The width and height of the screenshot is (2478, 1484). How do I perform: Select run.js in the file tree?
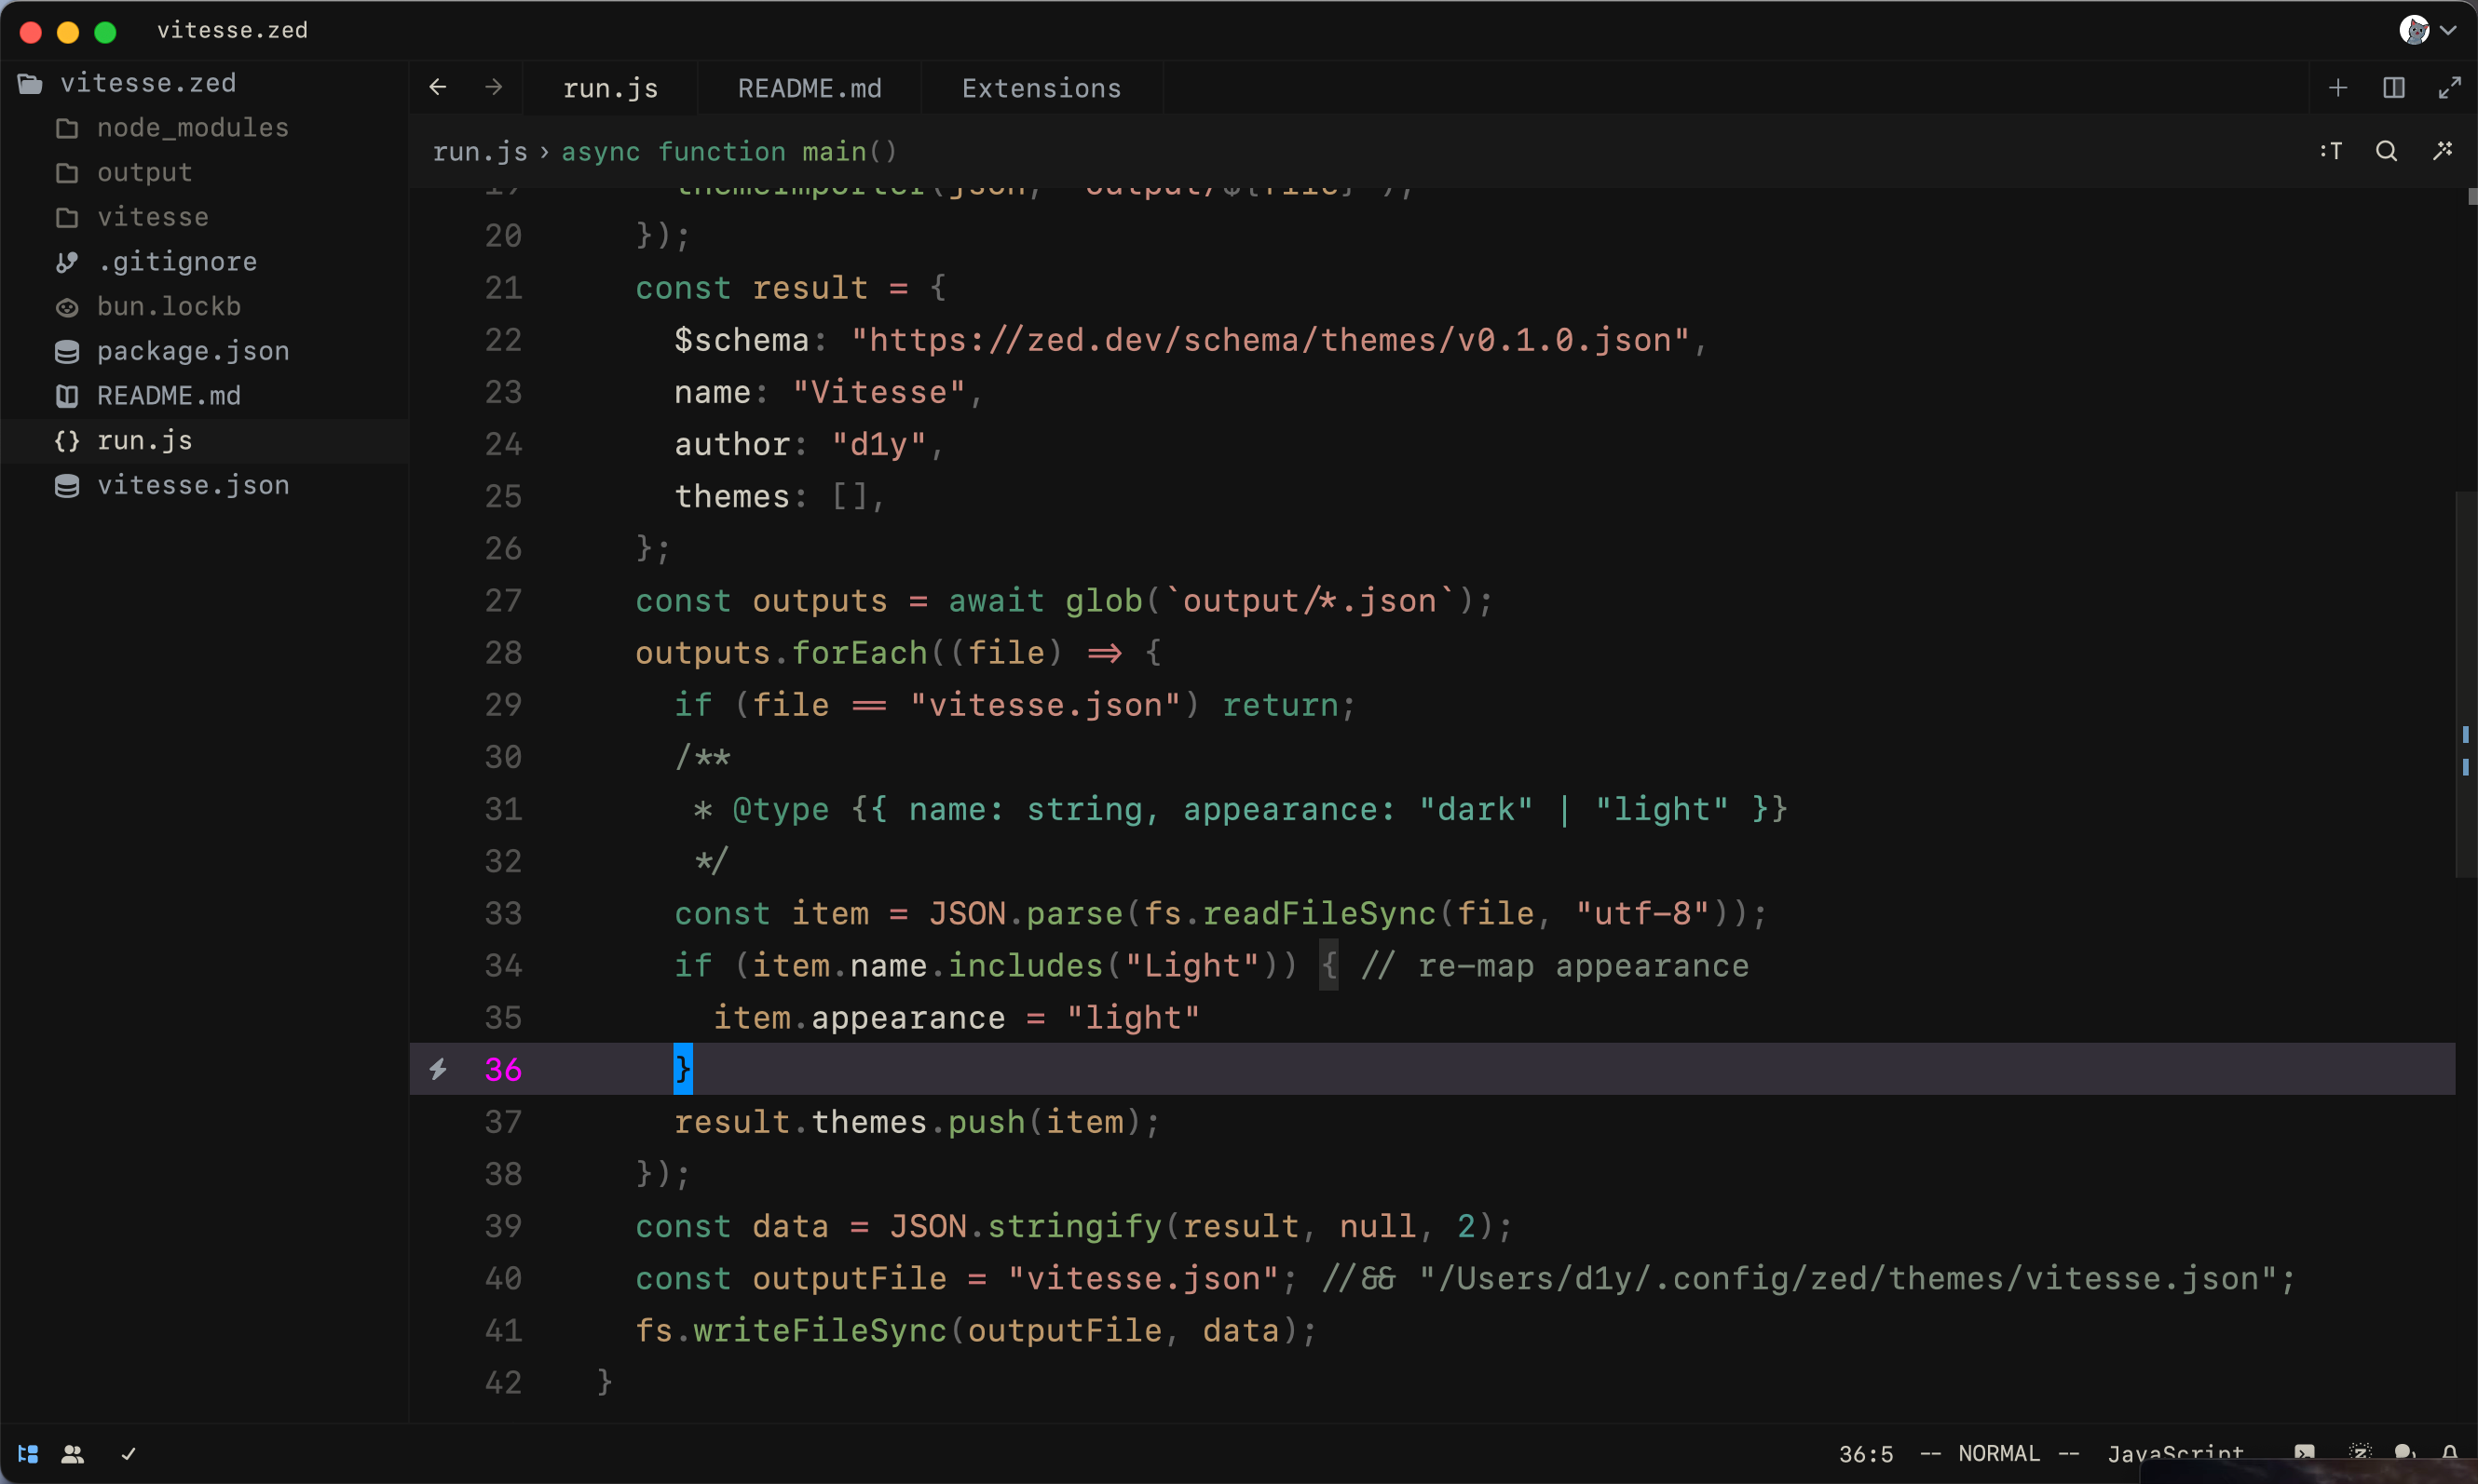[205, 440]
